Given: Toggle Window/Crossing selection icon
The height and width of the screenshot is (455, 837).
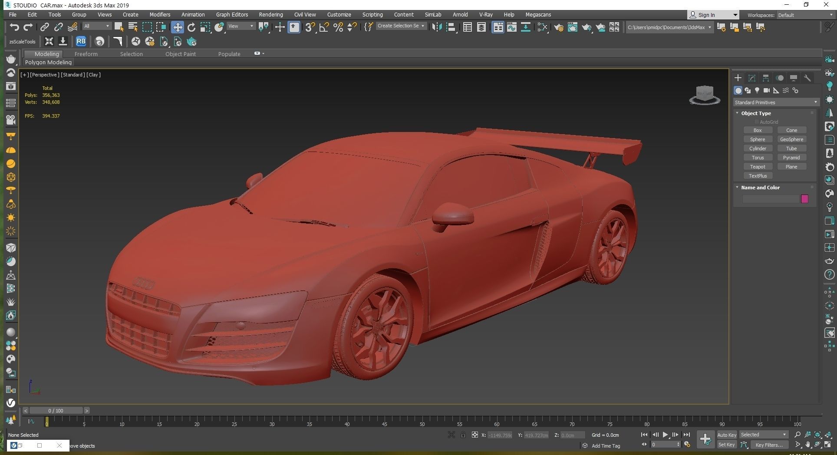Looking at the screenshot, I should tap(161, 27).
